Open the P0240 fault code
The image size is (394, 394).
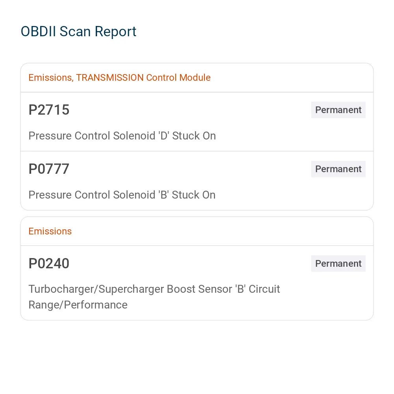[x=49, y=263]
